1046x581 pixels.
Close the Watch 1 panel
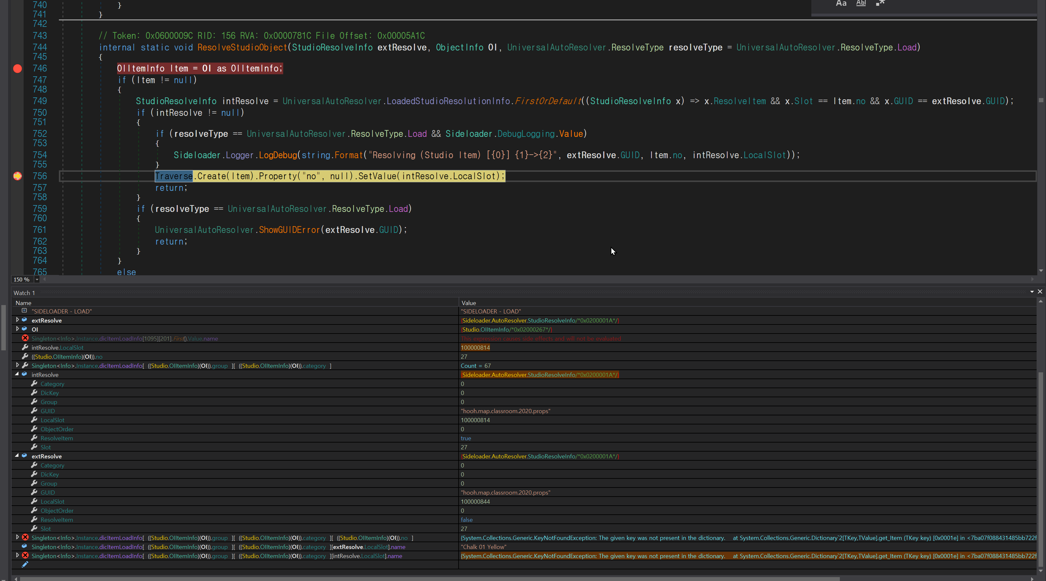coord(1040,291)
